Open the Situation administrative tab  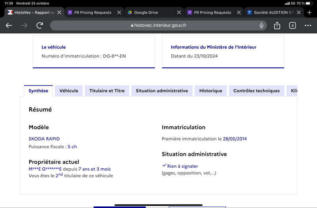click(x=162, y=91)
